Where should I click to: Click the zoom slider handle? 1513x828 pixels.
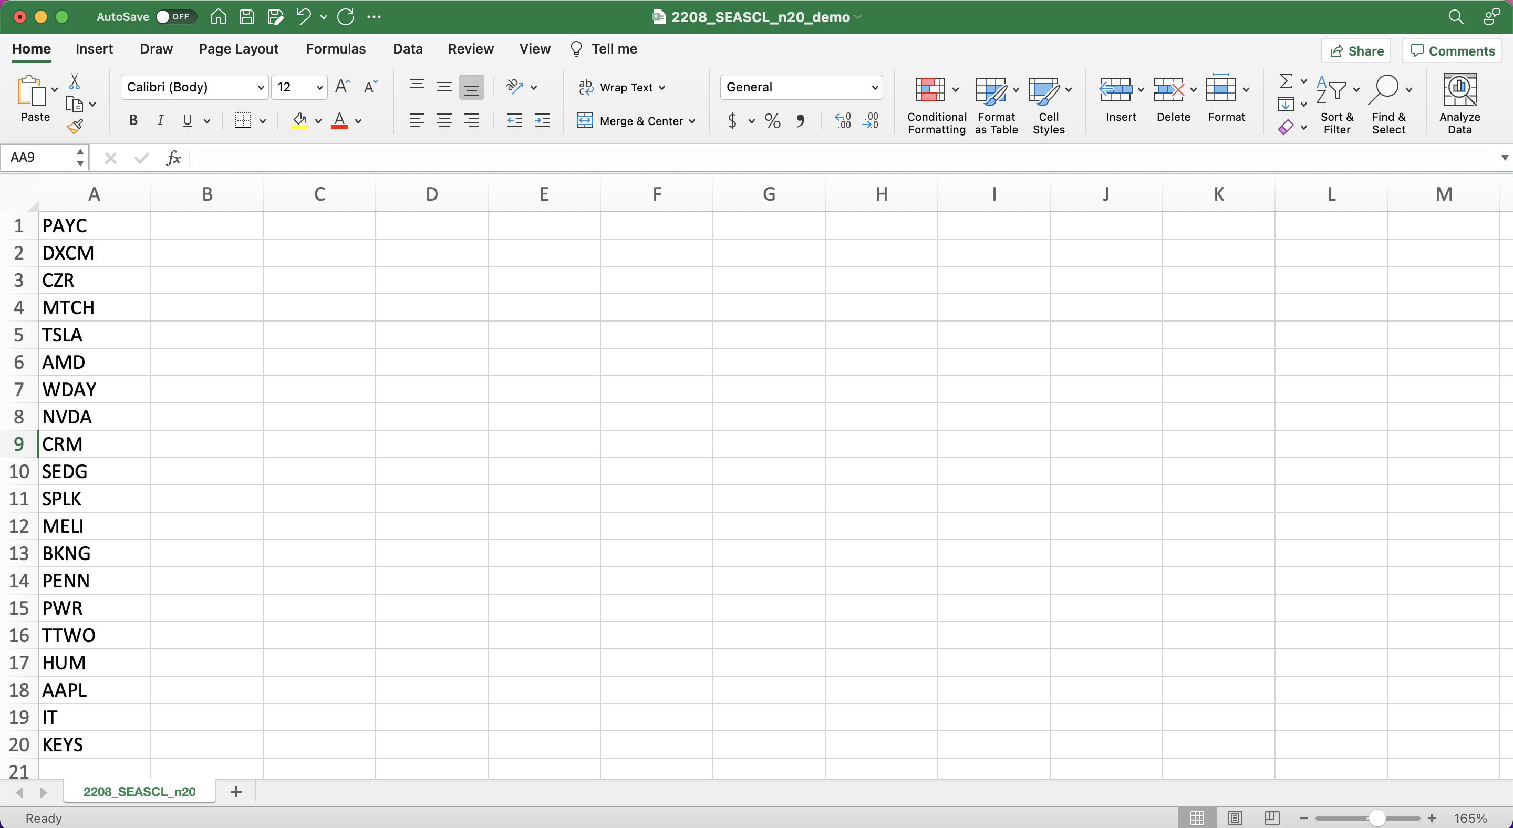pyautogui.click(x=1377, y=817)
